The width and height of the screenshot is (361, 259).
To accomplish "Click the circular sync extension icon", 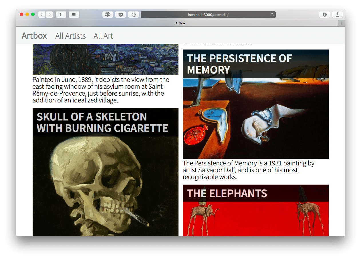I will coord(133,15).
